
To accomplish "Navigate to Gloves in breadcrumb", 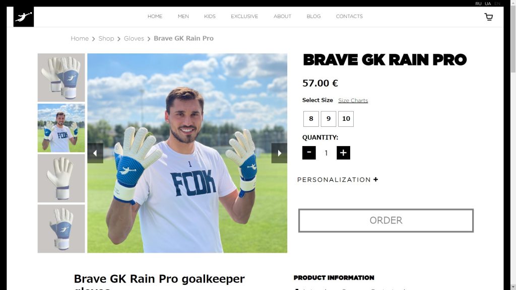I will (x=134, y=38).
